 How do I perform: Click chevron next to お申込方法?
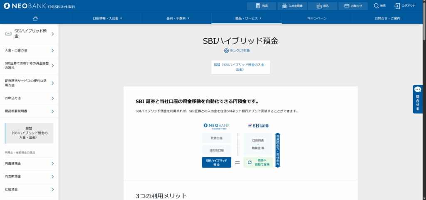point(53,98)
